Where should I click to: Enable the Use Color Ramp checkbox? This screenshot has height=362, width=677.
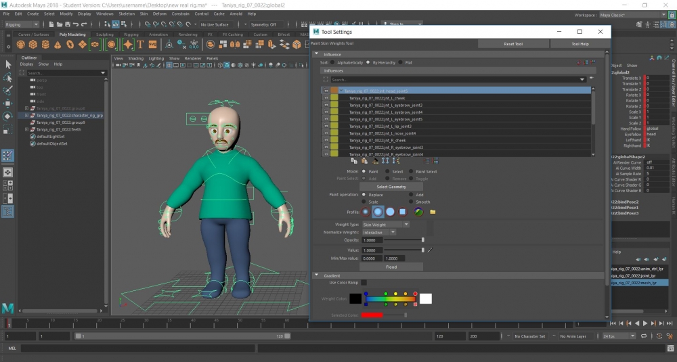[364, 282]
